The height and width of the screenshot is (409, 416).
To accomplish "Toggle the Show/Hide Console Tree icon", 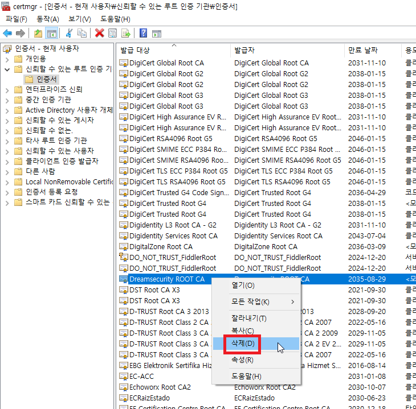I will tap(52, 34).
